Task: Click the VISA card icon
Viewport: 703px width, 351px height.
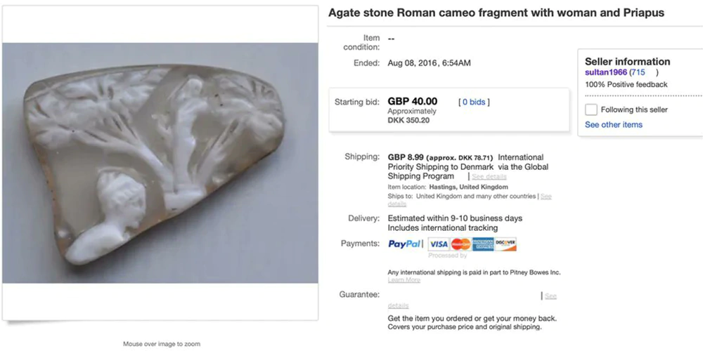Action: (439, 244)
